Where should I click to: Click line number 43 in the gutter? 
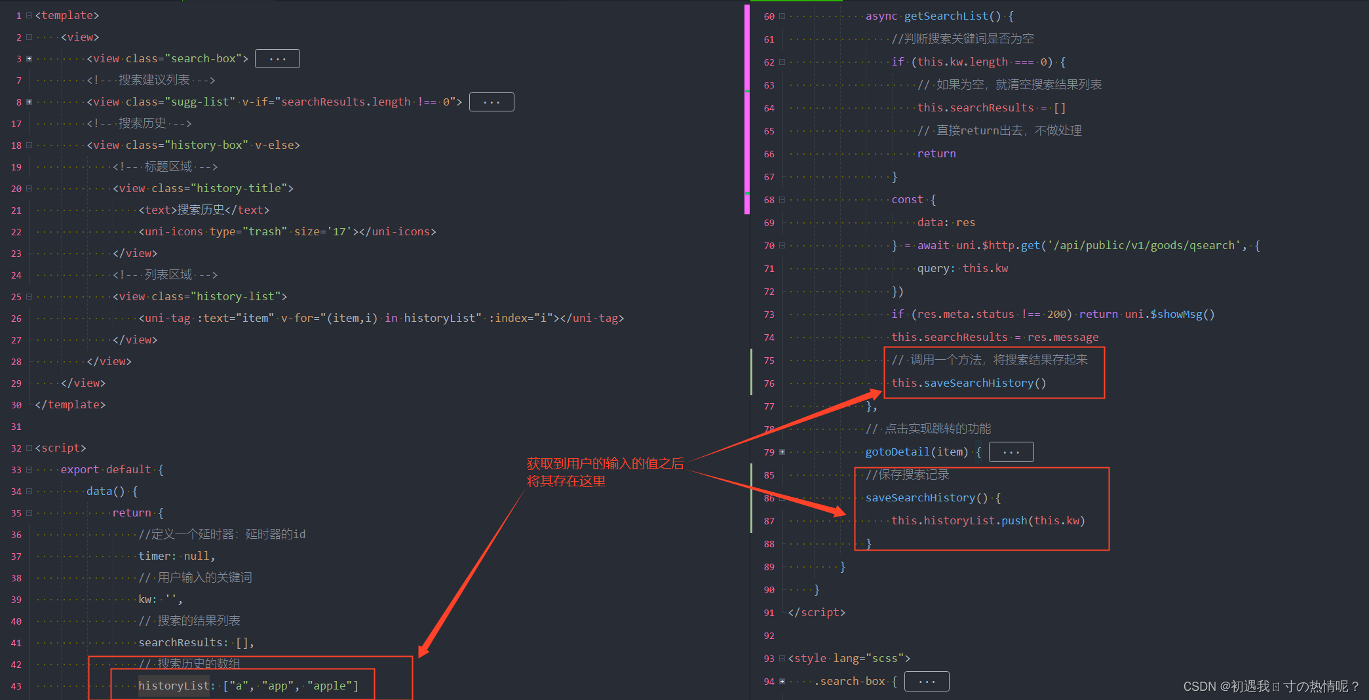[x=16, y=686]
